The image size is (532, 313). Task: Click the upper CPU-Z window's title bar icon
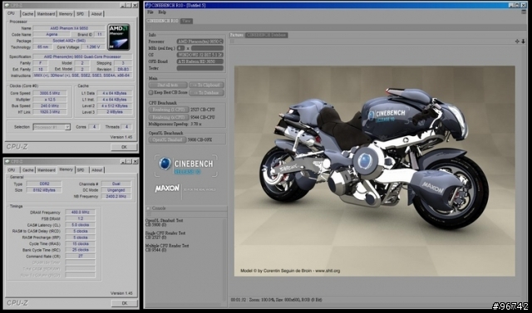7,5
